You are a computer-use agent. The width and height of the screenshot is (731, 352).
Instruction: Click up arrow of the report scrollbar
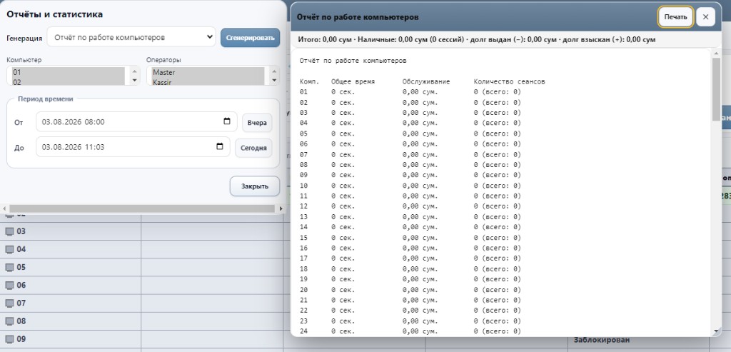pos(717,53)
